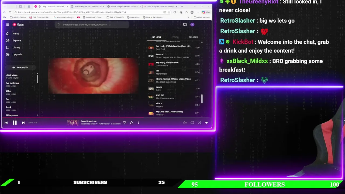Open the Riding music playlist
The width and height of the screenshot is (345, 194).
click(x=12, y=115)
